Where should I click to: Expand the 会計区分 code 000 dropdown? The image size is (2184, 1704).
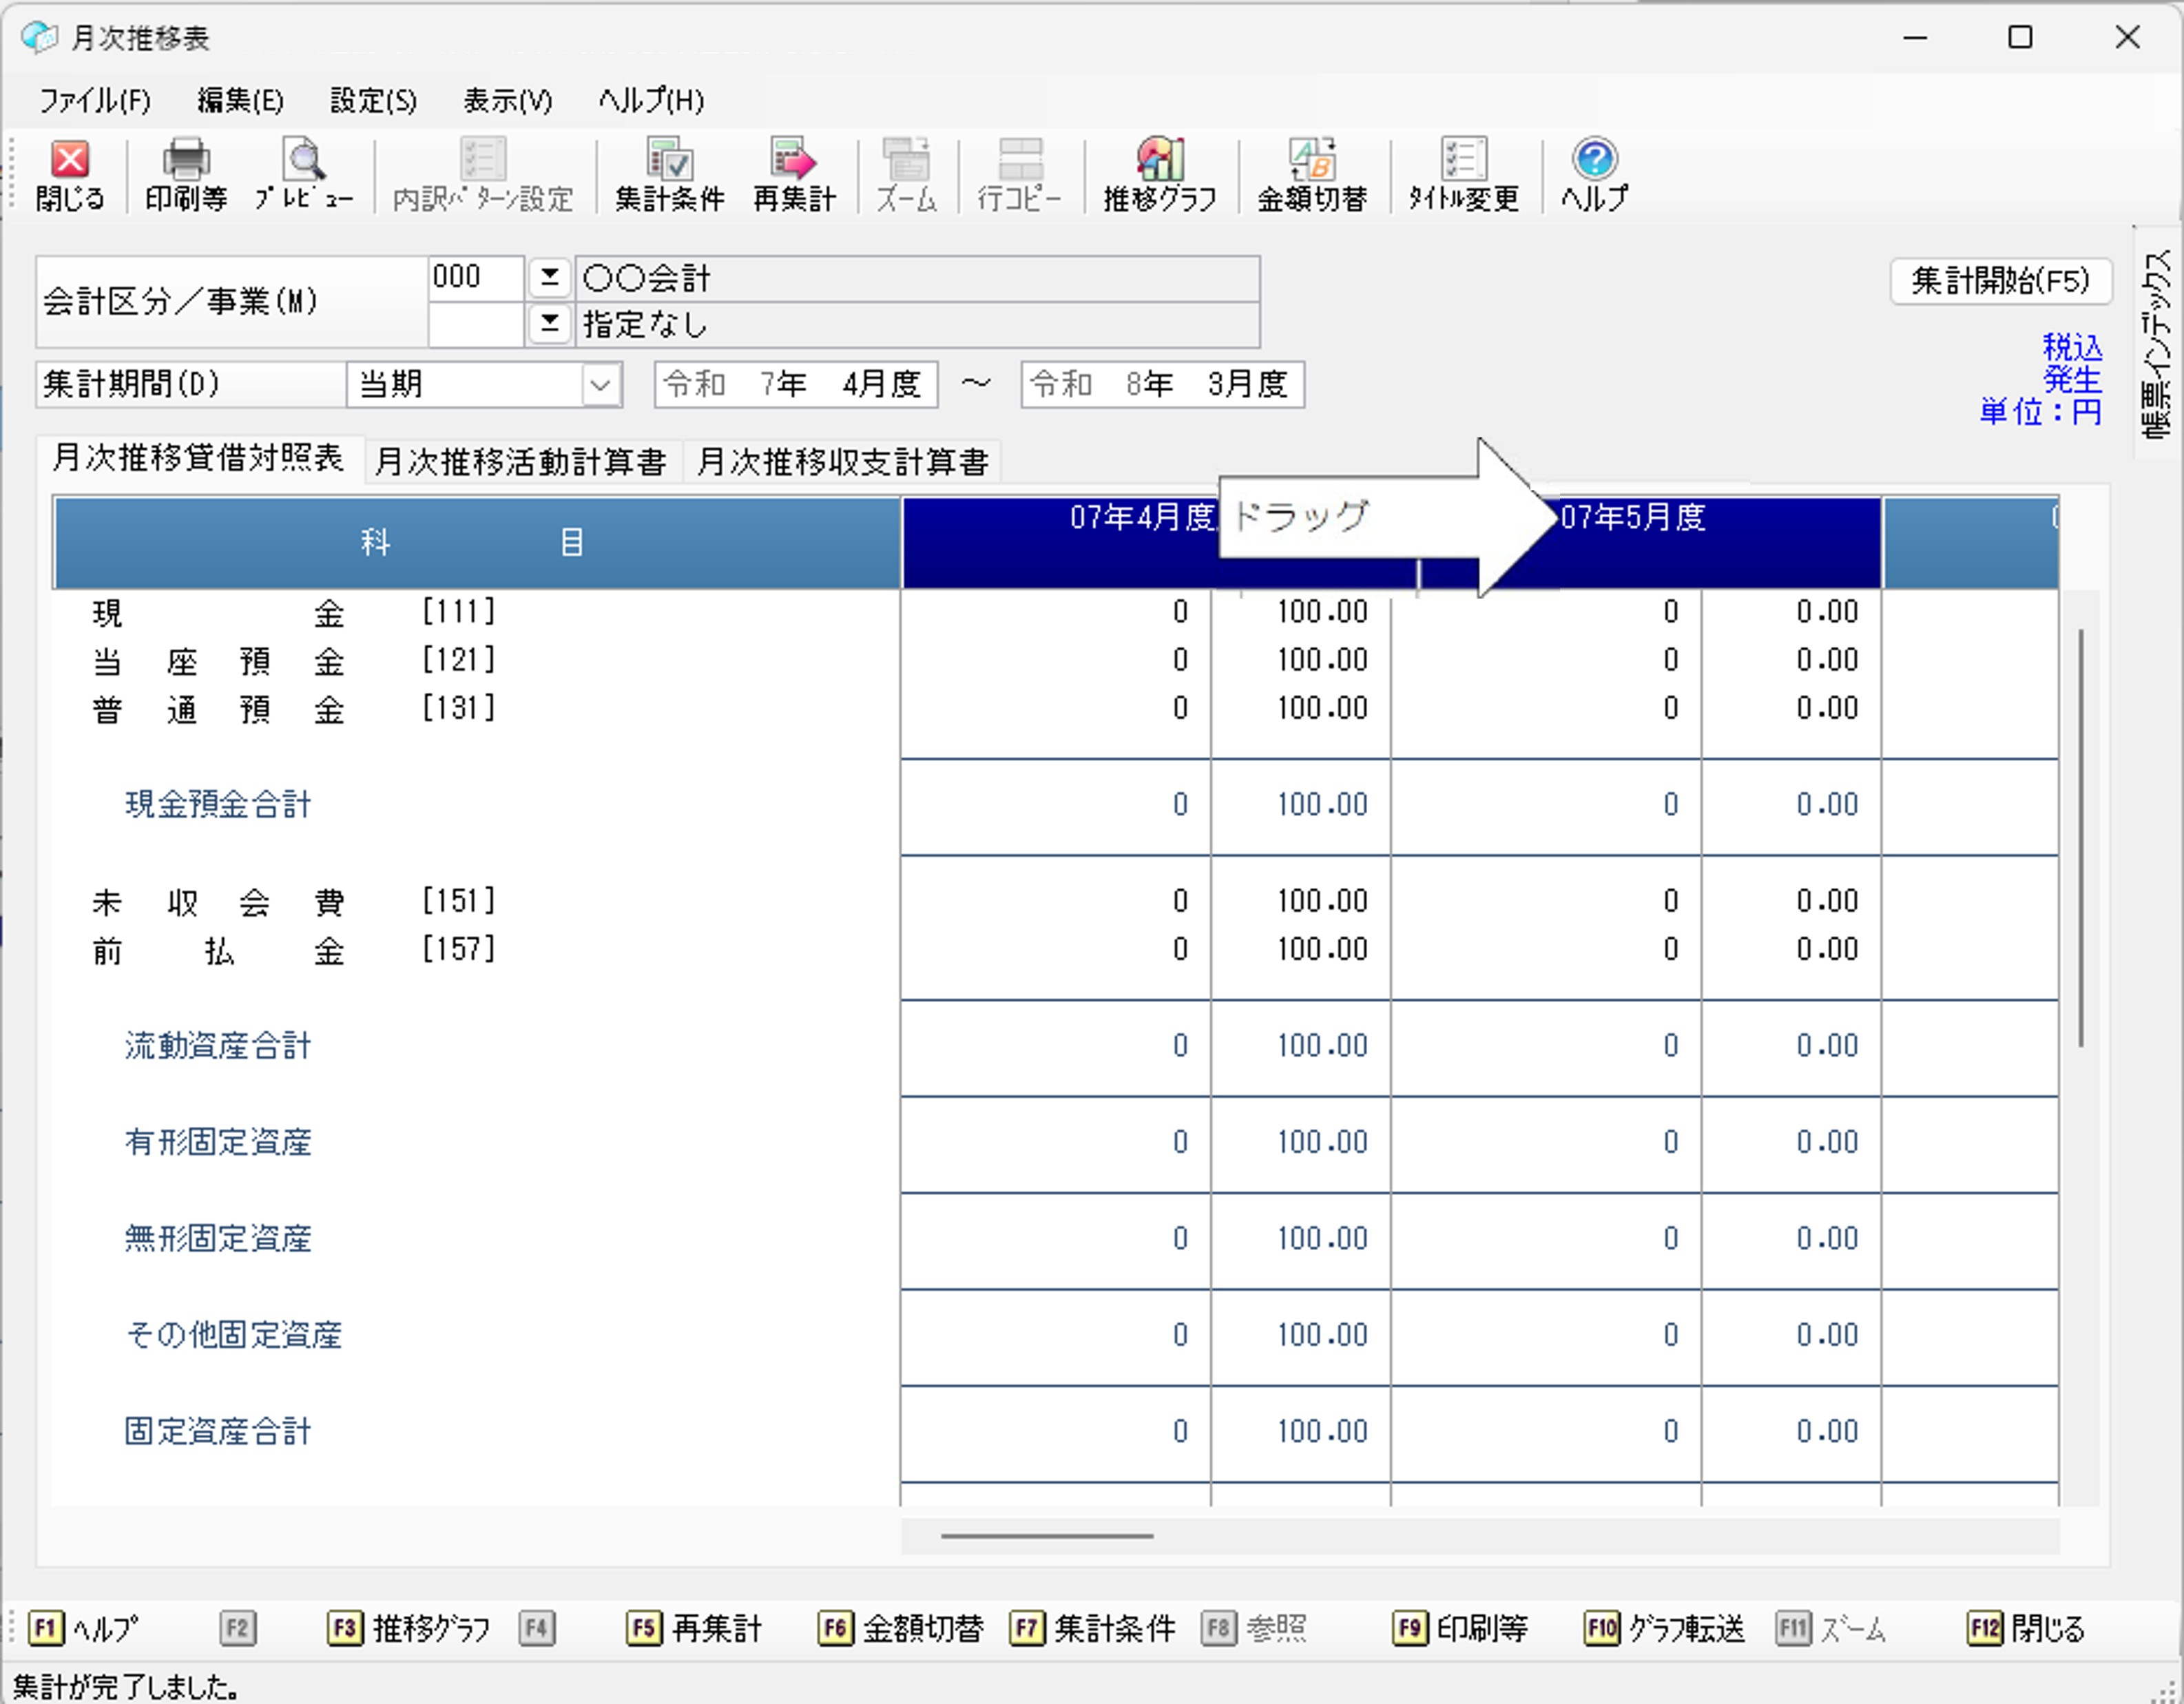point(549,277)
